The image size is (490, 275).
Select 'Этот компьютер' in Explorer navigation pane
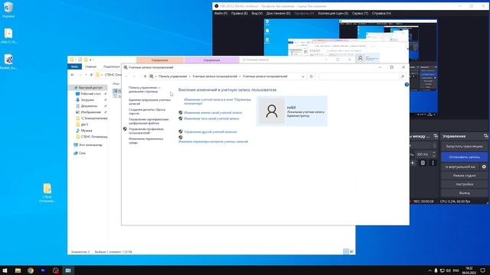coord(90,145)
